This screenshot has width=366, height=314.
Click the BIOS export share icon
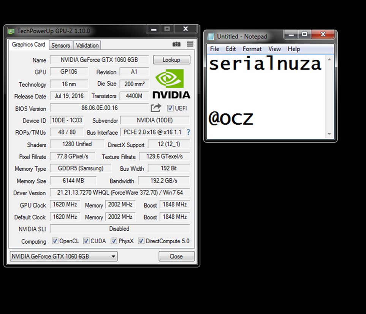click(x=156, y=108)
